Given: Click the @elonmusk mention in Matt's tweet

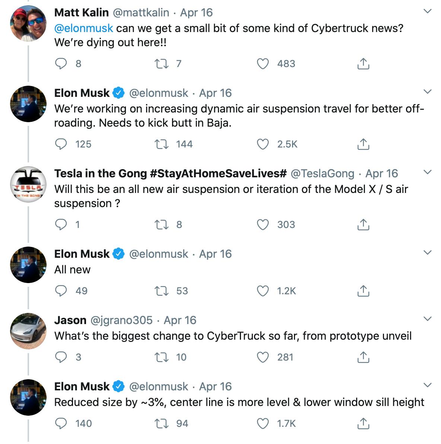Looking at the screenshot, I should 84,28.
